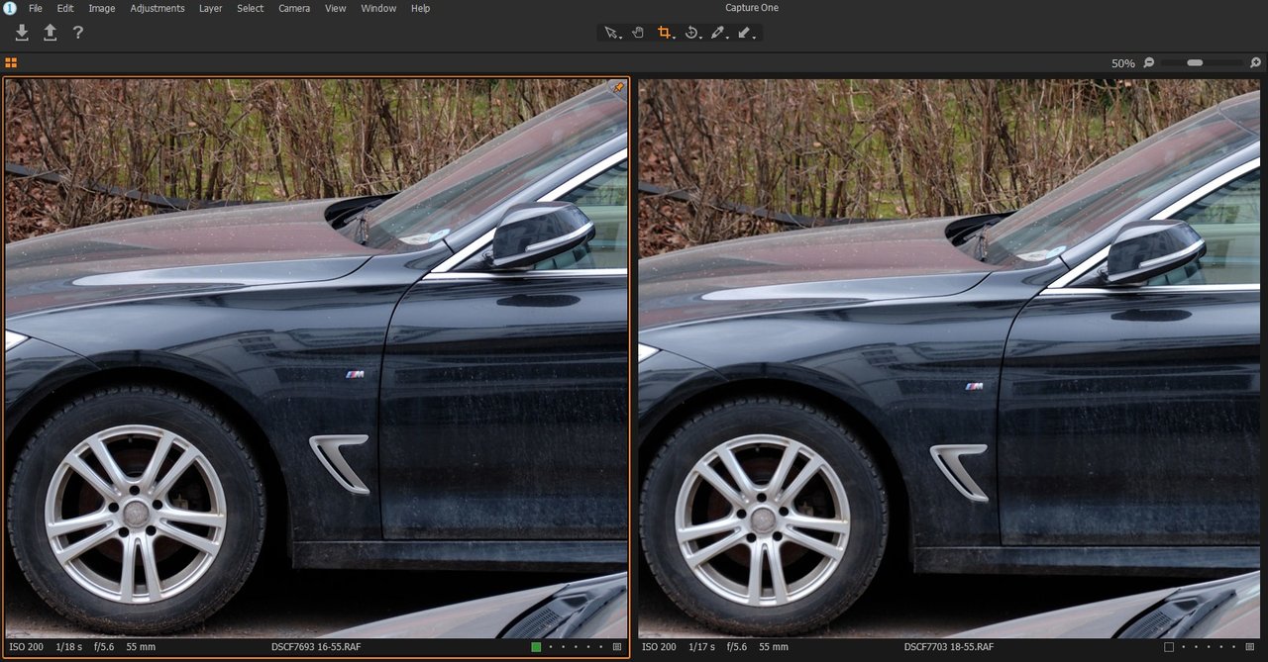
Task: Select the right car image DSCF7703
Action: pyautogui.click(x=949, y=356)
